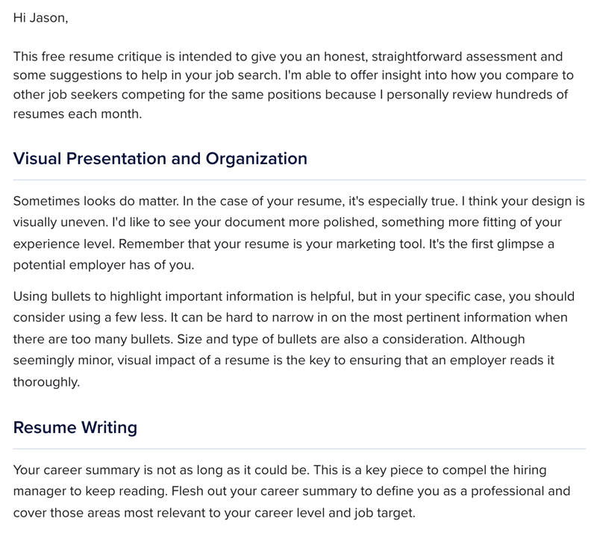Click the text 'Using bullets to highlight'
This screenshot has width=597, height=533.
pyautogui.click(x=87, y=296)
